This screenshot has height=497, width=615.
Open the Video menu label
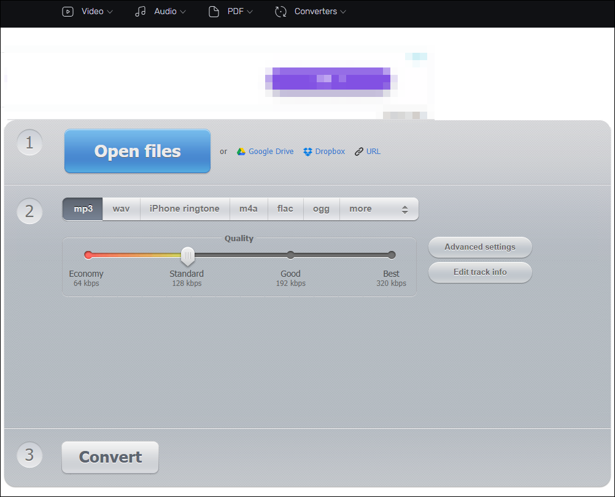(92, 12)
